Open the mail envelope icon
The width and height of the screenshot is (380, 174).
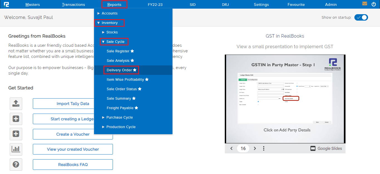[365, 4]
